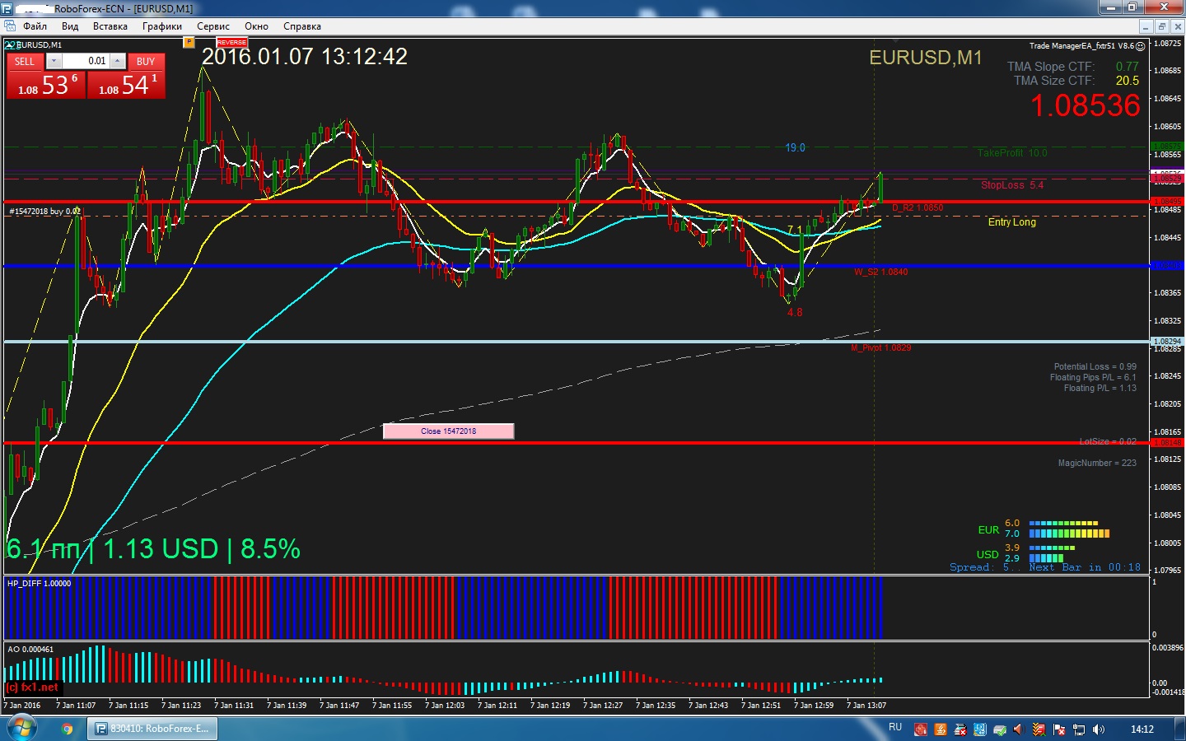Click the HP_DIFF 1.00000 indicator label
The image size is (1186, 741).
point(39,583)
